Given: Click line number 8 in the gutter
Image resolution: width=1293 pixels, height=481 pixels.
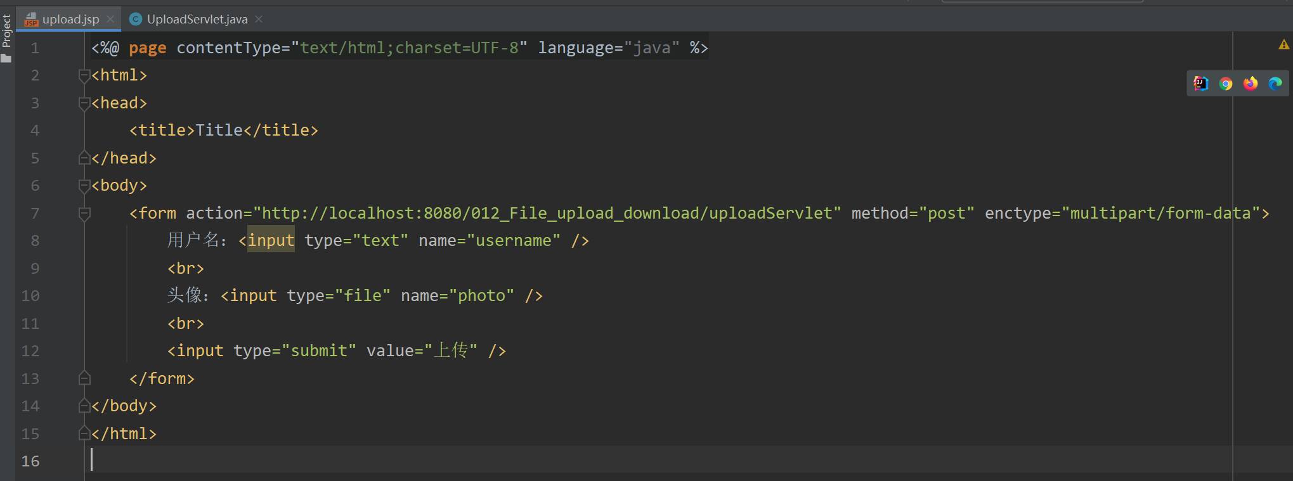Looking at the screenshot, I should click(35, 241).
